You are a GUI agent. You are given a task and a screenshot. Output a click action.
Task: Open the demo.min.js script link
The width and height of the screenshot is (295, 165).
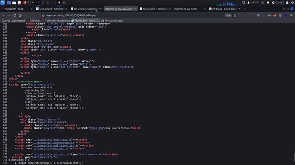(51, 148)
